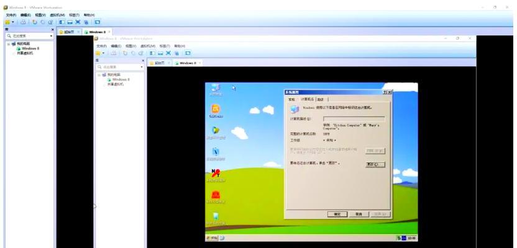Open power dropdown arrow in inner VMware toolbar
Viewport: 517px width, 248px height.
104,53
